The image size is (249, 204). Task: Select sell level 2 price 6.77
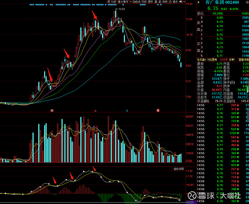(x=220, y=30)
